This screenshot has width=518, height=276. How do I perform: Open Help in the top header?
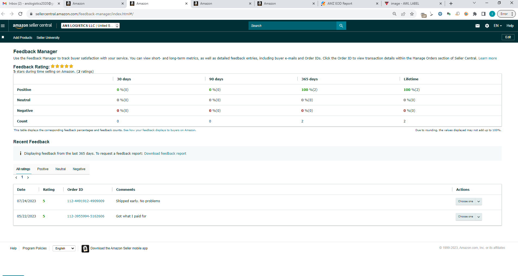click(x=510, y=26)
